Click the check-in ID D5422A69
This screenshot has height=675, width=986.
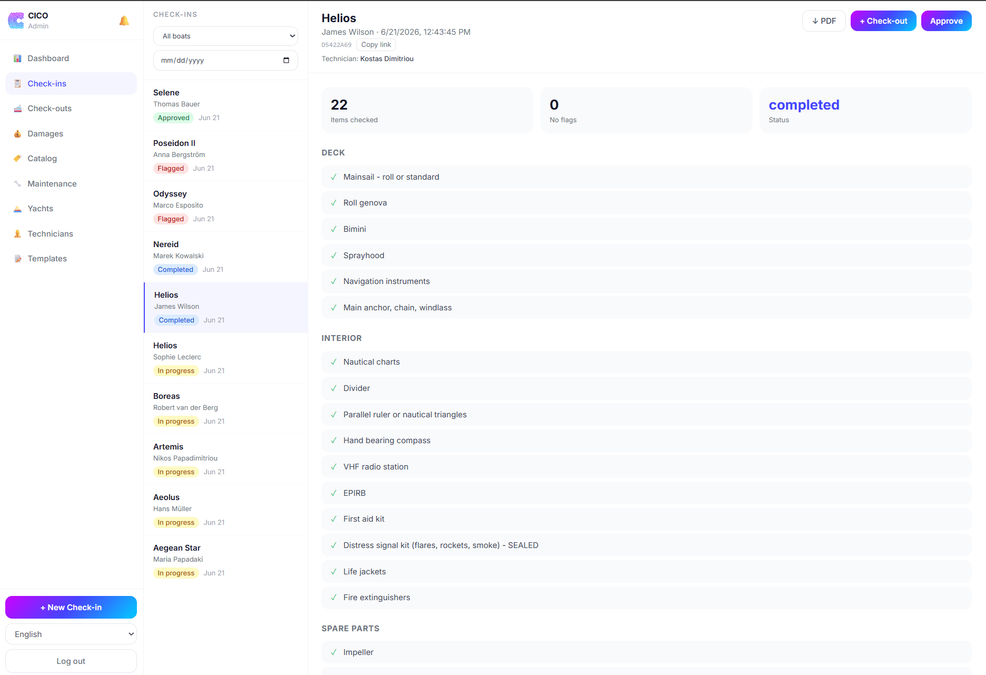click(x=337, y=45)
